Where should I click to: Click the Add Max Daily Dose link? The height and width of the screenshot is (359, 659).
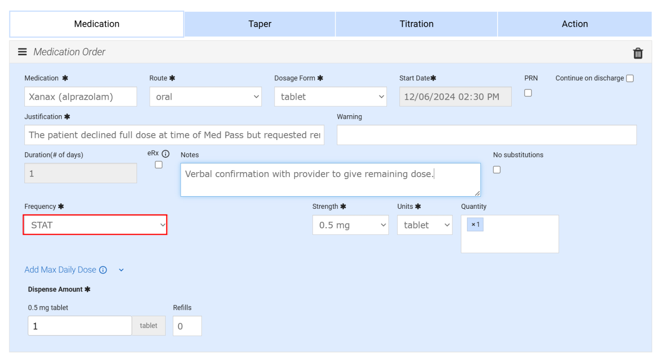pos(60,270)
